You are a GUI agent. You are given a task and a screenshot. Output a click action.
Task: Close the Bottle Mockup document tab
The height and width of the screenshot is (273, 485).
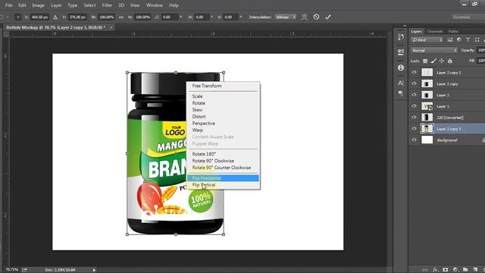[x=111, y=27]
